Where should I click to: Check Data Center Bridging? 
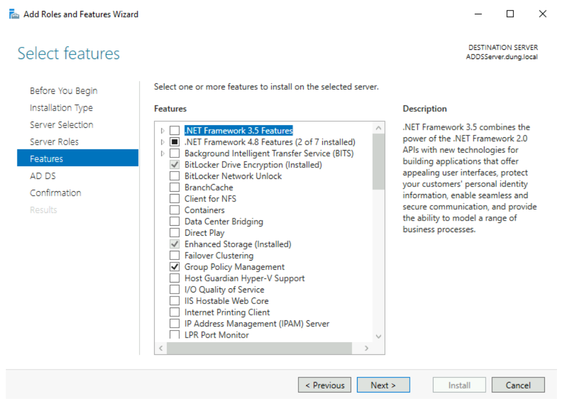[174, 221]
